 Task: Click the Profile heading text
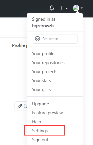tap(18, 45)
